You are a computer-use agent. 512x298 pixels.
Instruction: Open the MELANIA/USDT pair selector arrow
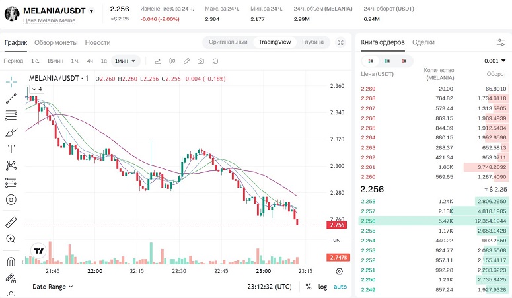click(91, 11)
